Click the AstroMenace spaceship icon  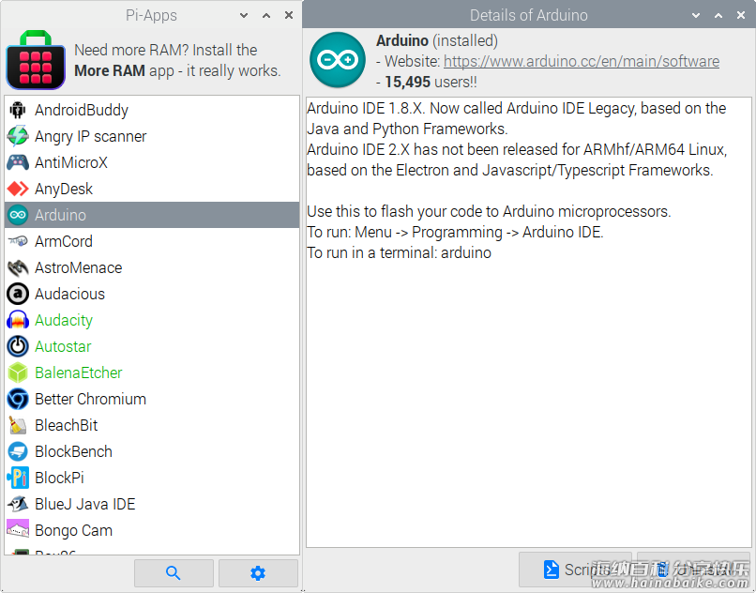[x=18, y=267]
